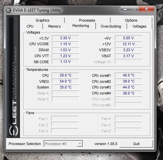163x160 pixels.
Task: Open the Memory tab
Action: pyautogui.click(x=54, y=26)
